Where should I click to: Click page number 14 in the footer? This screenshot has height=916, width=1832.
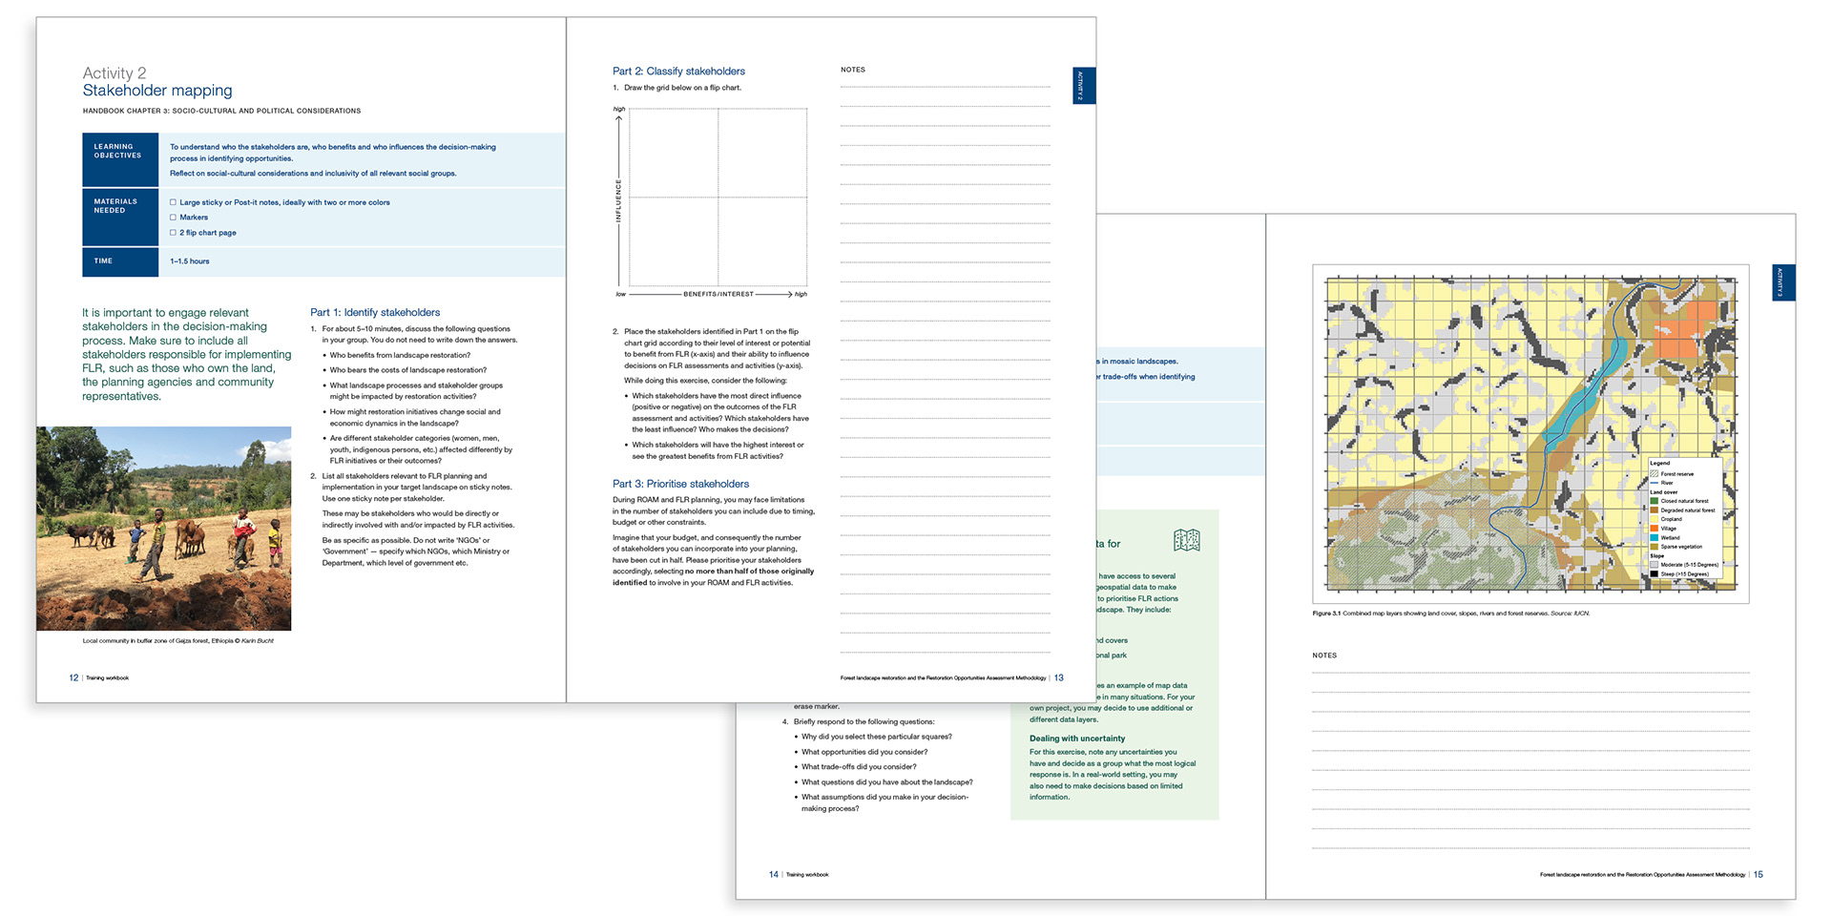click(774, 875)
